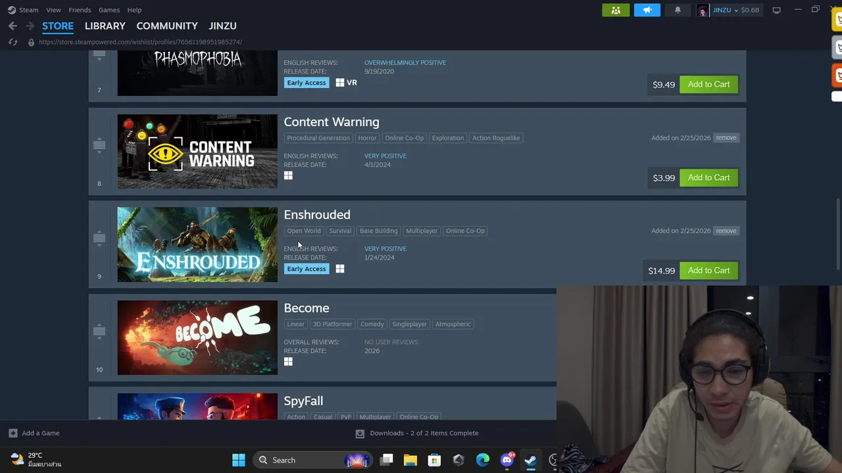This screenshot has height=473, width=842.
Task: Open the Friends menu
Action: (80, 10)
